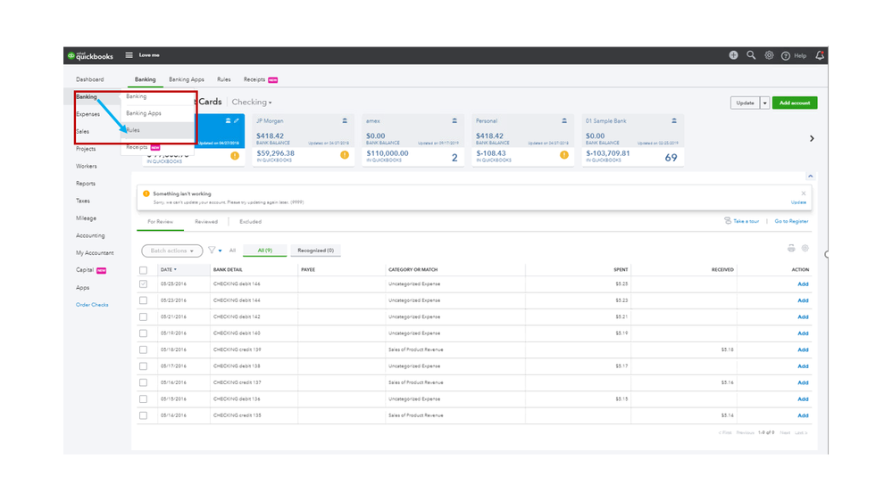Uncheck the CHECKING debit 146 row checkbox
892x501 pixels.
coord(144,284)
